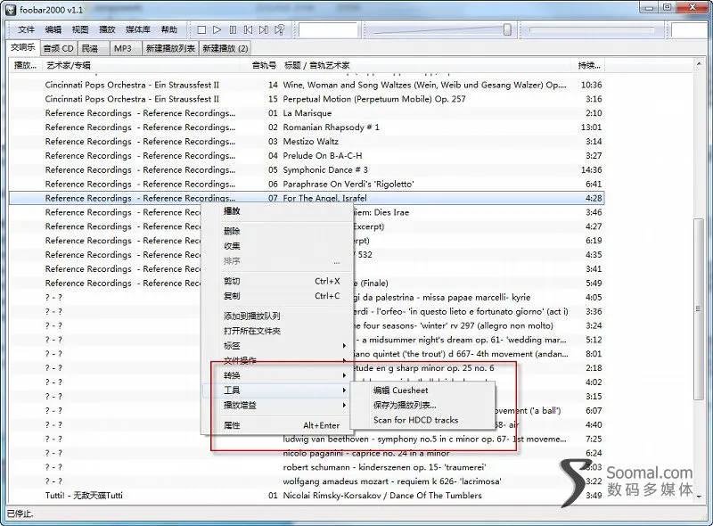
Task: Click the playlist vertical scrollbar thumb
Action: coord(699,309)
